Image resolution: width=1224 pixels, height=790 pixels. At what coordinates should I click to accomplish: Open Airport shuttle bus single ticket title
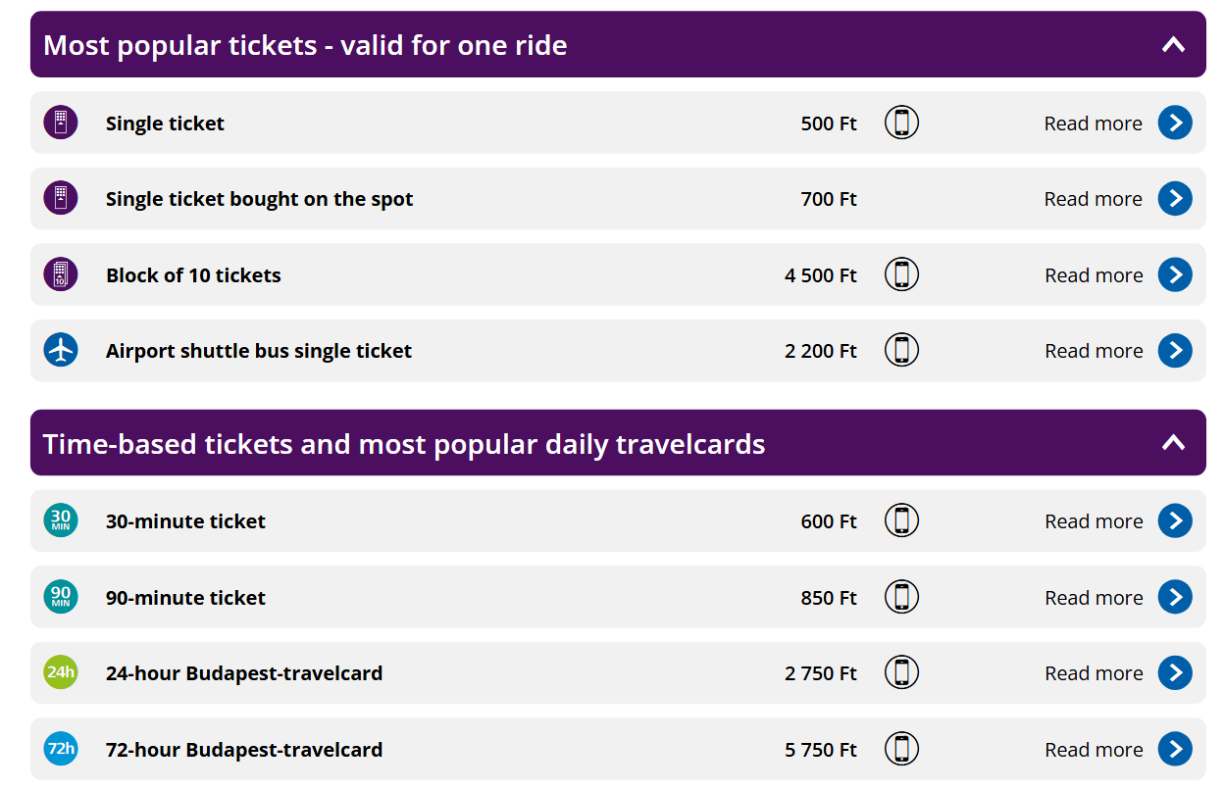click(x=259, y=351)
